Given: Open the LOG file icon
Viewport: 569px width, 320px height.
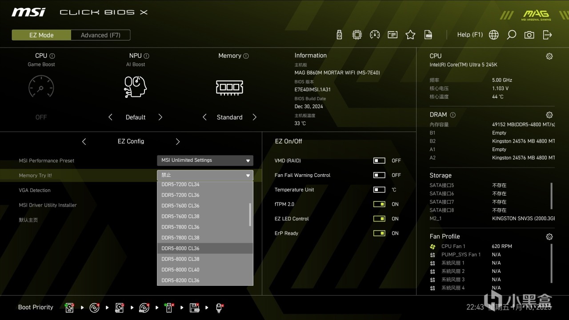Looking at the screenshot, I should click(x=428, y=35).
